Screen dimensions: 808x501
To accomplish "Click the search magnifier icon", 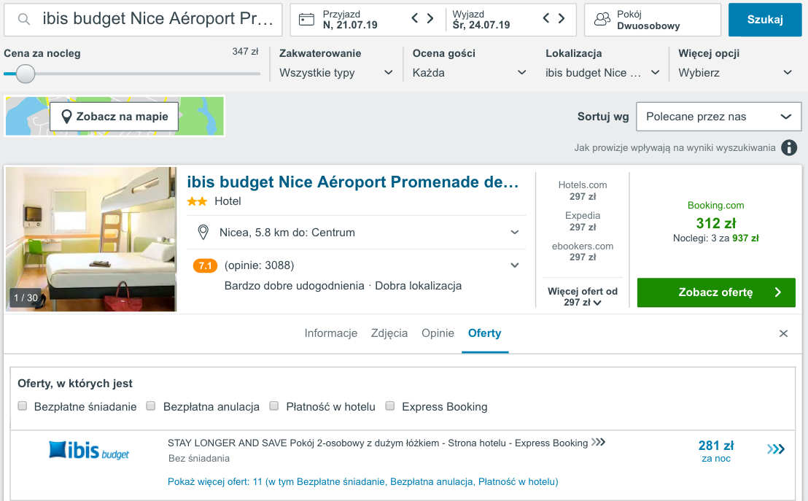I will tap(23, 20).
